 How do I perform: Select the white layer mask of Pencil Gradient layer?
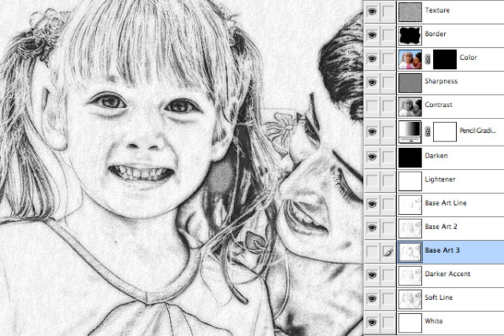[445, 131]
